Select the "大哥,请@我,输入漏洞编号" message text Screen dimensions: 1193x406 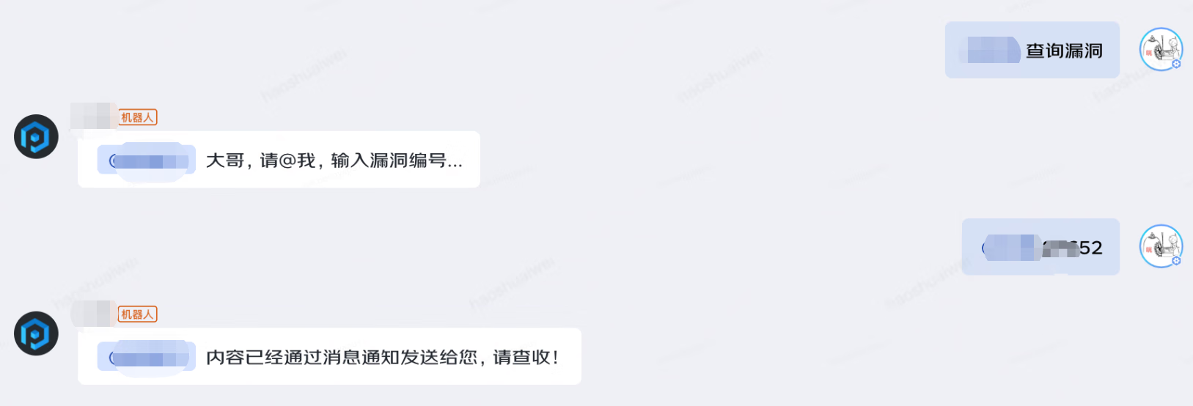coord(334,160)
